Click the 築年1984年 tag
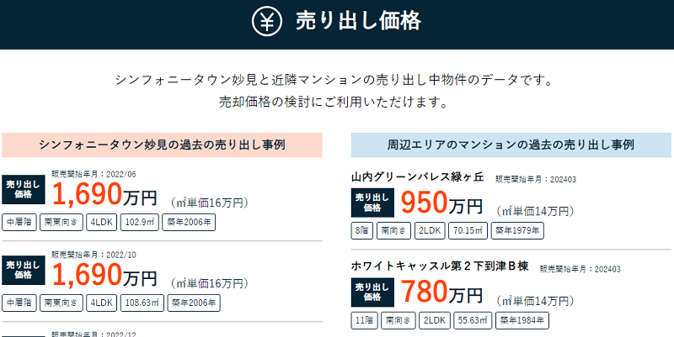The image size is (674, 337). click(x=522, y=320)
